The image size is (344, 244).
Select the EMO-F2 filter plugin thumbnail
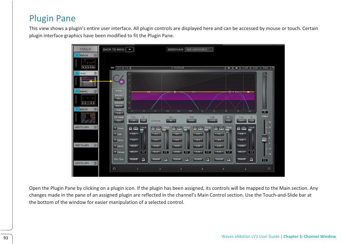[88, 100]
